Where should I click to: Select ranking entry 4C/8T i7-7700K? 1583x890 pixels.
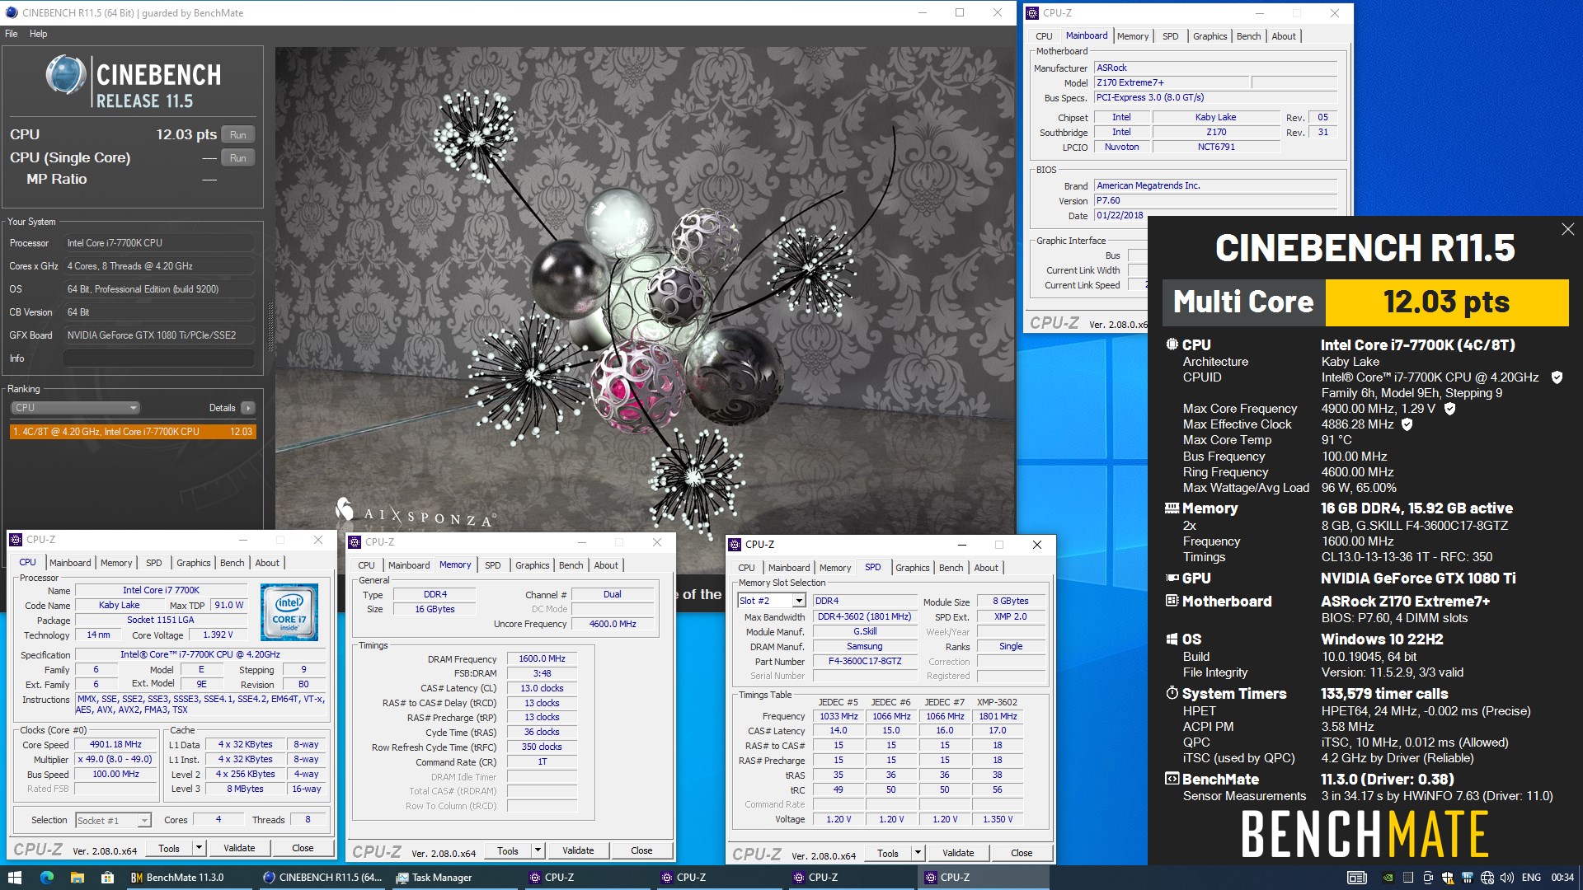[133, 432]
